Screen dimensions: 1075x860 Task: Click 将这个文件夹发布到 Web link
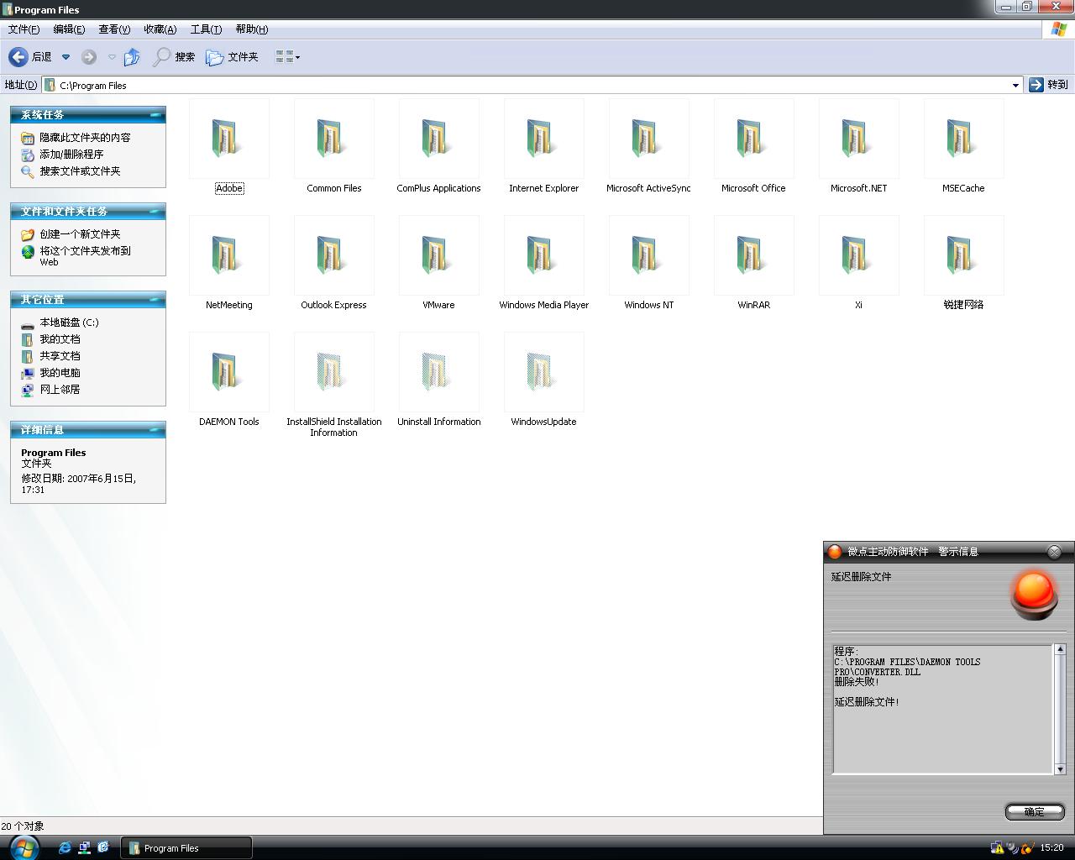[x=85, y=256]
